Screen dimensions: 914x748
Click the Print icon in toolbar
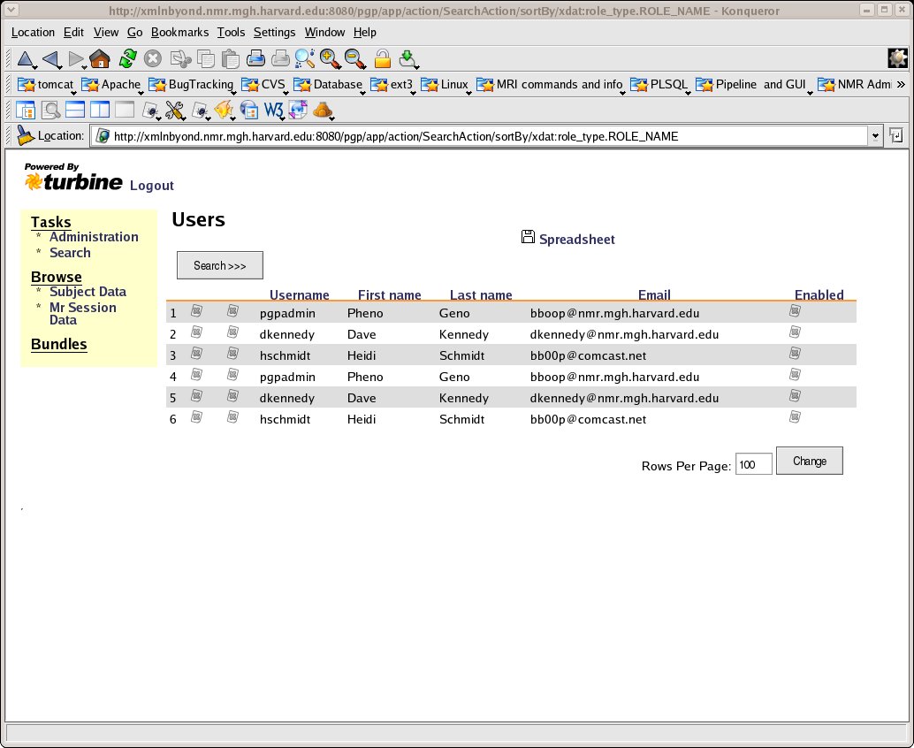(x=256, y=59)
